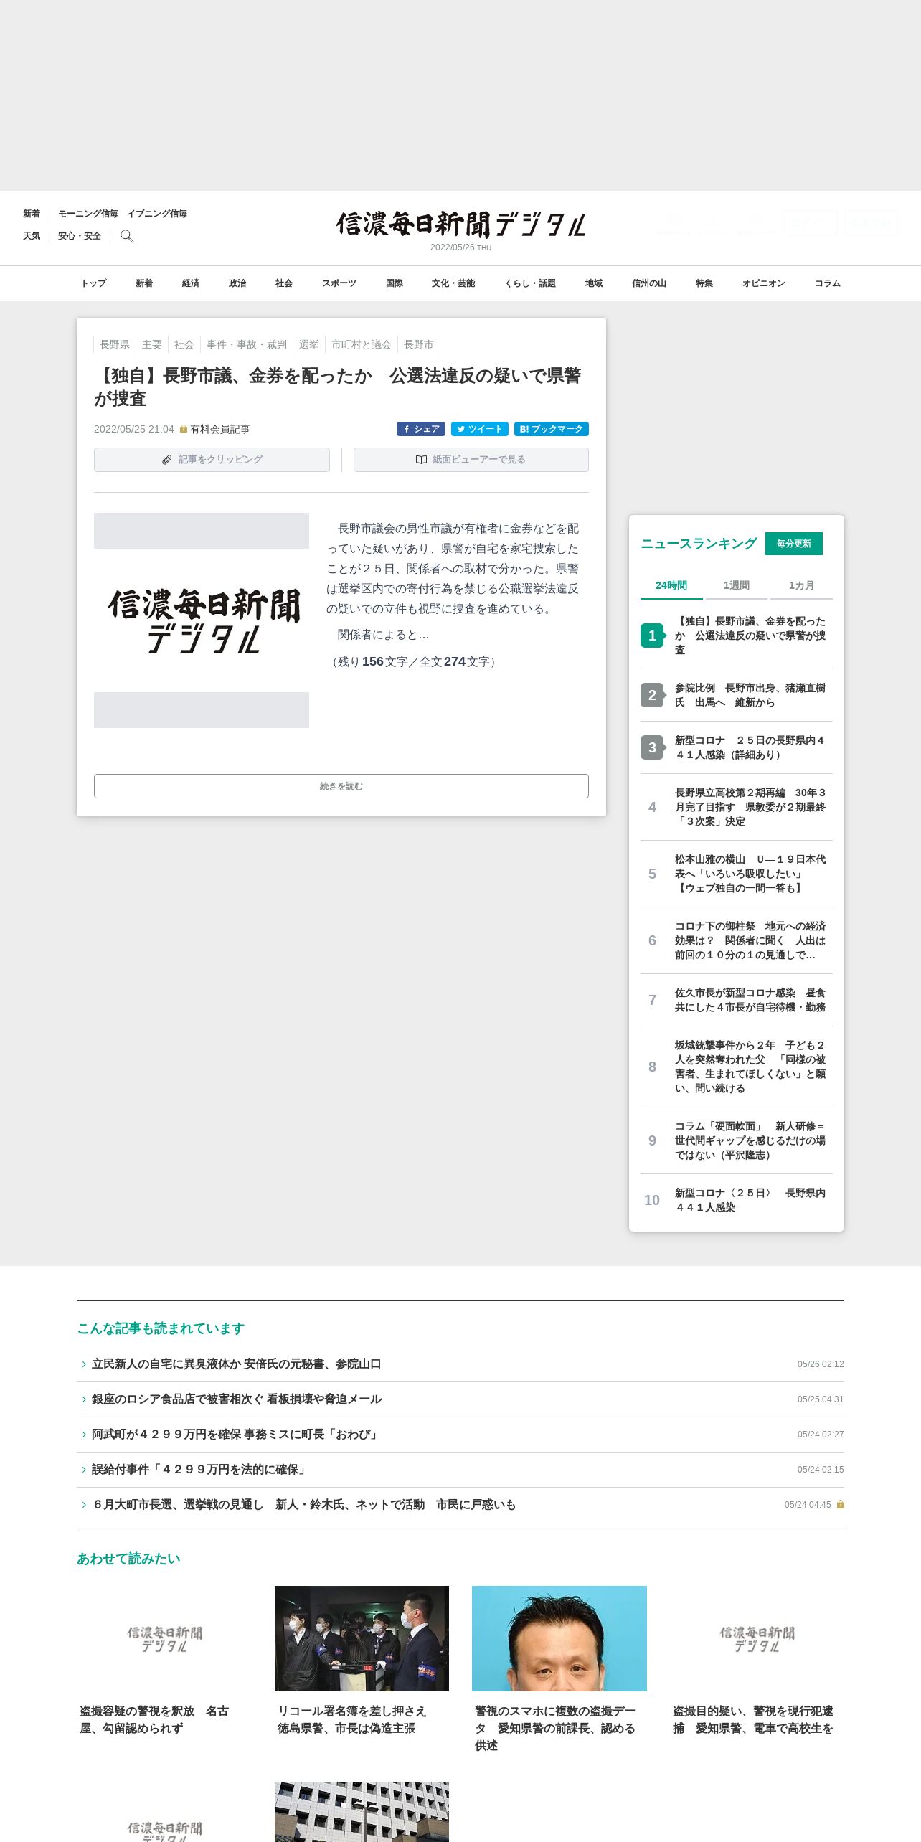Clip article with 記事をクリッピング
Image resolution: width=921 pixels, height=1842 pixels.
212,460
